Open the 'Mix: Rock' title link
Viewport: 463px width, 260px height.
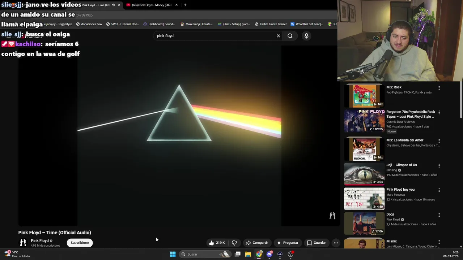pyautogui.click(x=394, y=87)
